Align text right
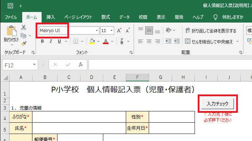 point(158,41)
